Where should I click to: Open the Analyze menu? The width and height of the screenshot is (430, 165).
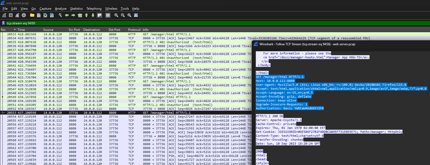[x=61, y=9]
